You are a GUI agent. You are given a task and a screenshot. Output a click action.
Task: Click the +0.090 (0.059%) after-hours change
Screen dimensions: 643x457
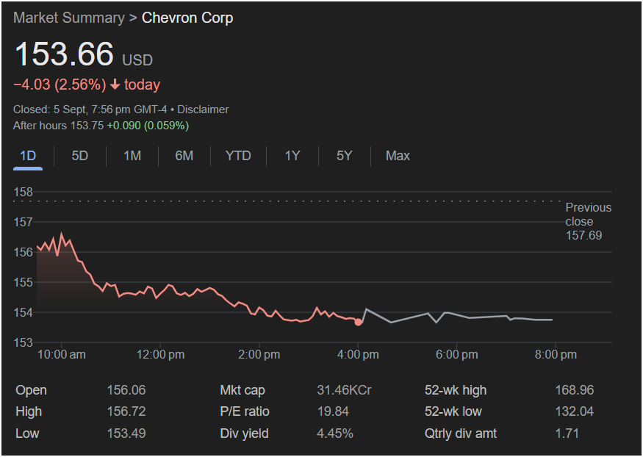[148, 126]
